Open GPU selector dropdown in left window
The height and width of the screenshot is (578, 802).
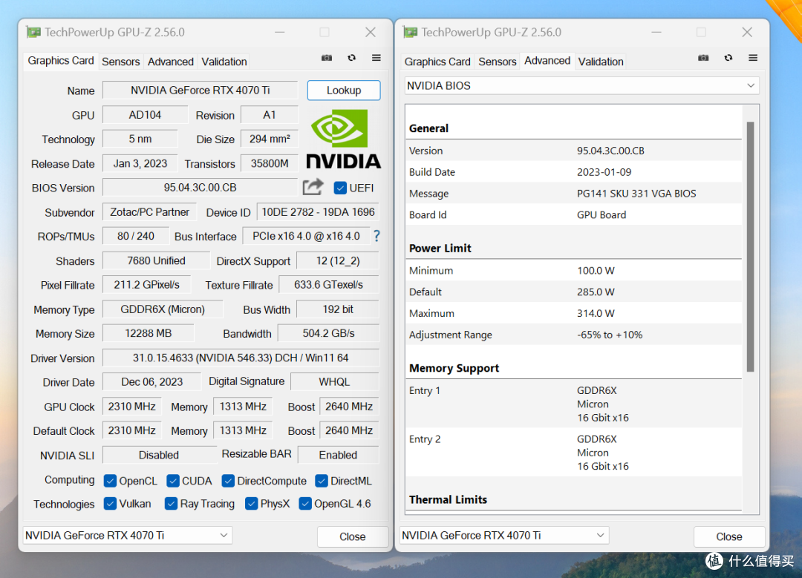click(128, 535)
